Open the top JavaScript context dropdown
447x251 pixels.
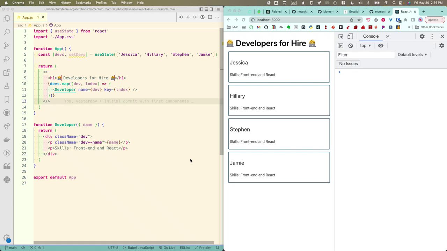tap(365, 46)
